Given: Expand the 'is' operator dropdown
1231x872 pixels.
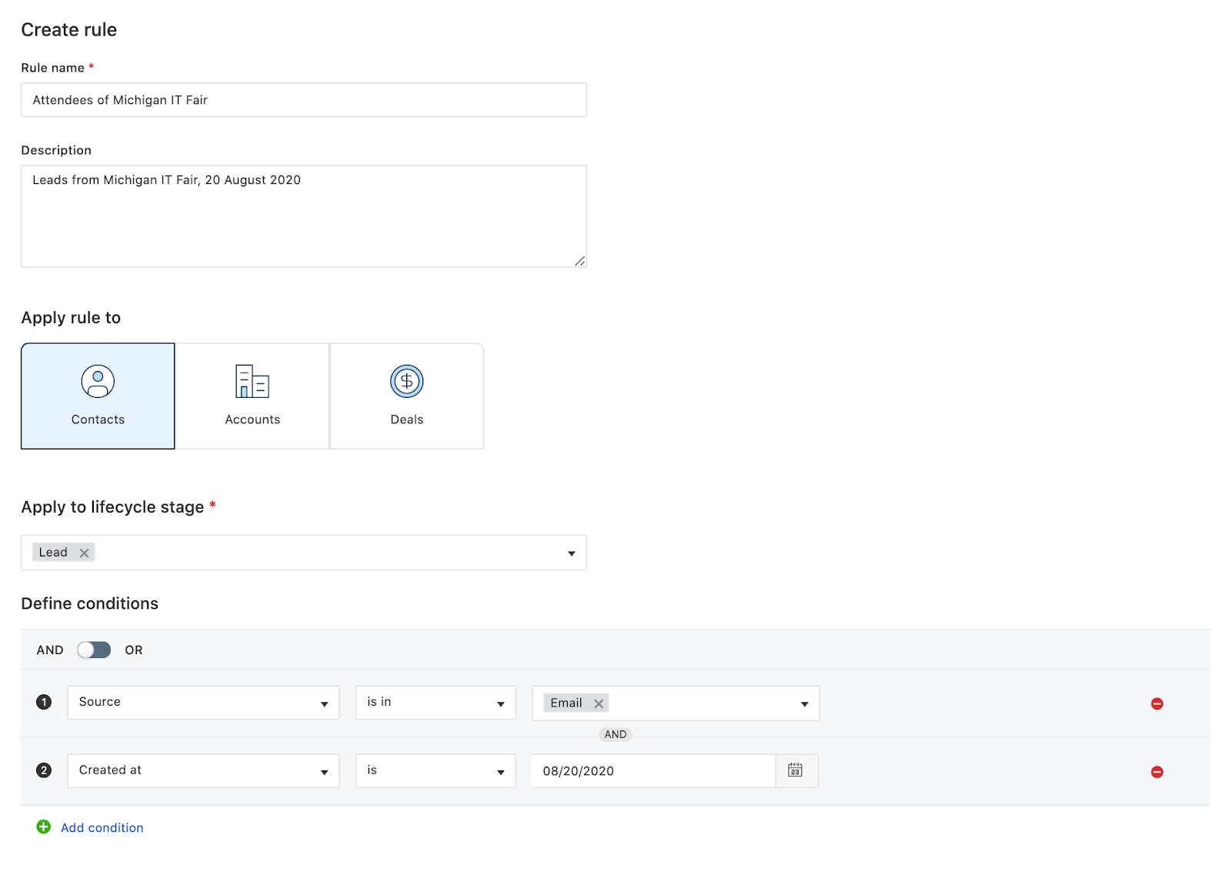Looking at the screenshot, I should pyautogui.click(x=435, y=770).
